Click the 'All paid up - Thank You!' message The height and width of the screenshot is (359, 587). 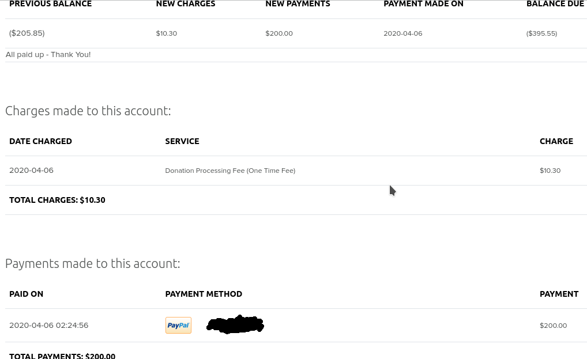tap(48, 55)
